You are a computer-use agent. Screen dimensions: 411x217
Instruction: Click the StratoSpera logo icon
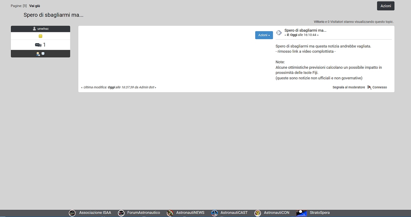click(301, 213)
